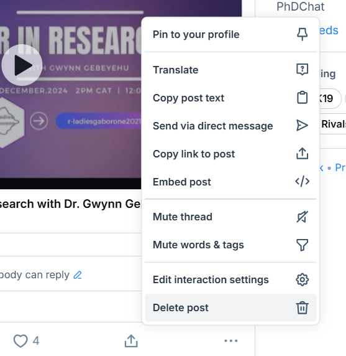
Task: Open Mute words & tags
Action: [x=230, y=245]
